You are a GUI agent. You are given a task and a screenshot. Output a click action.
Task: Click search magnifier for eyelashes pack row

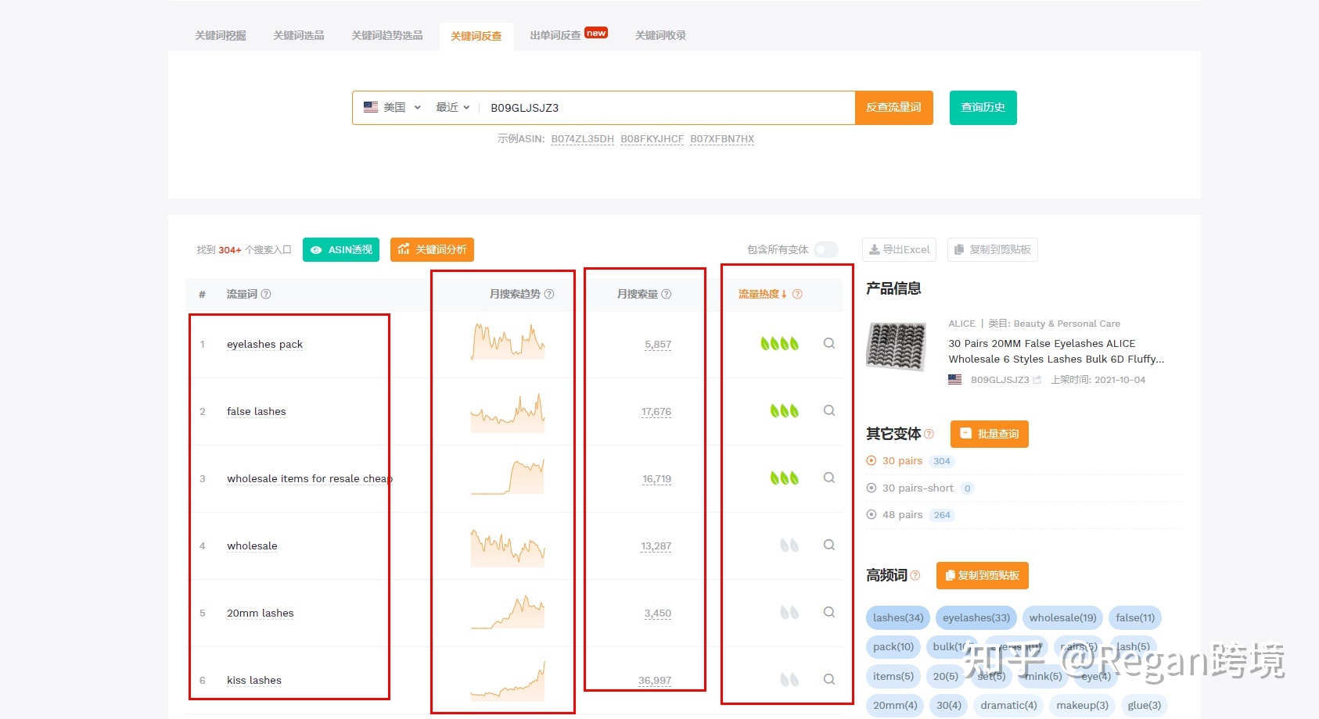click(828, 343)
